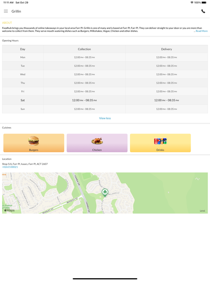Screen dimensions: 210x281
Task: Click Wednesday's Delivery hours cell
Action: [x=166, y=74]
